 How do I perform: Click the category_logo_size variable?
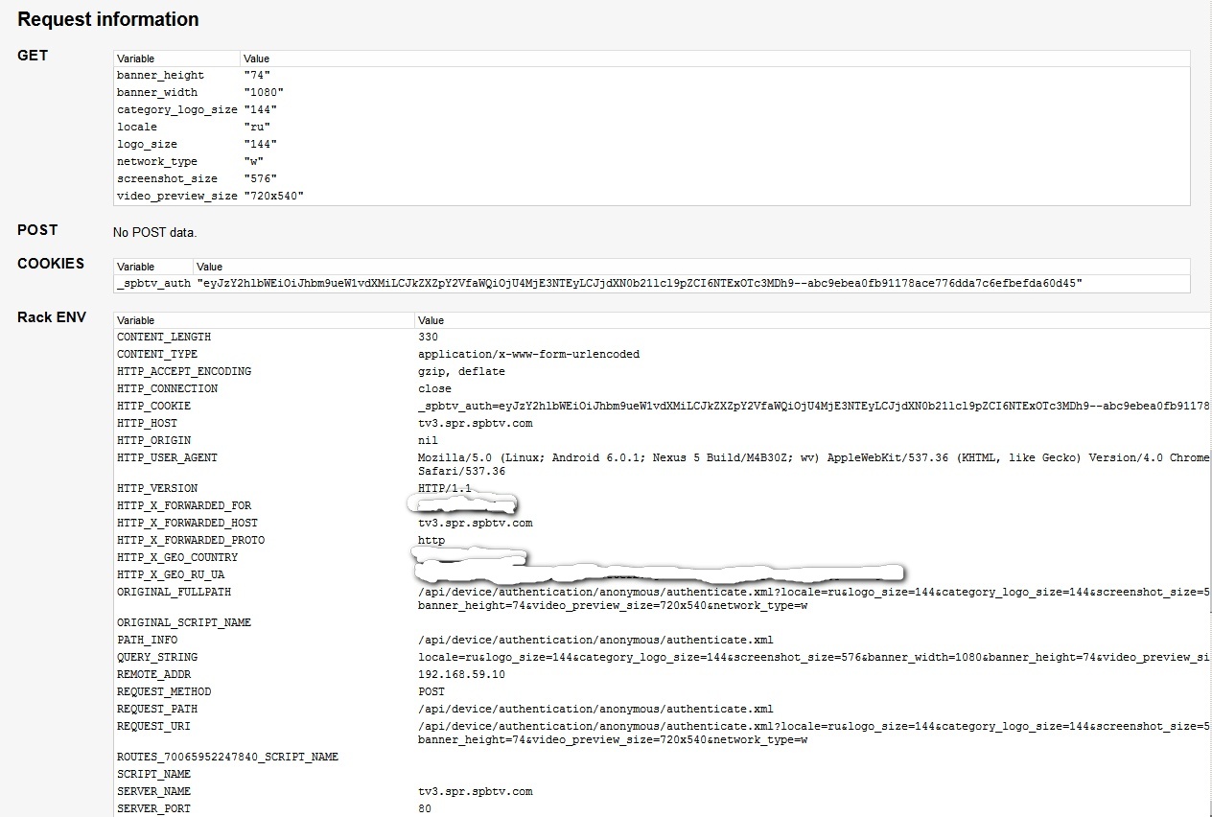click(x=177, y=109)
